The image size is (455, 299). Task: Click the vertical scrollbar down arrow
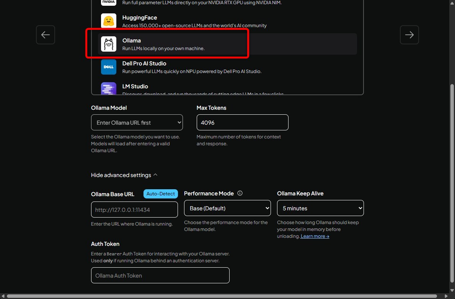coord(452,290)
